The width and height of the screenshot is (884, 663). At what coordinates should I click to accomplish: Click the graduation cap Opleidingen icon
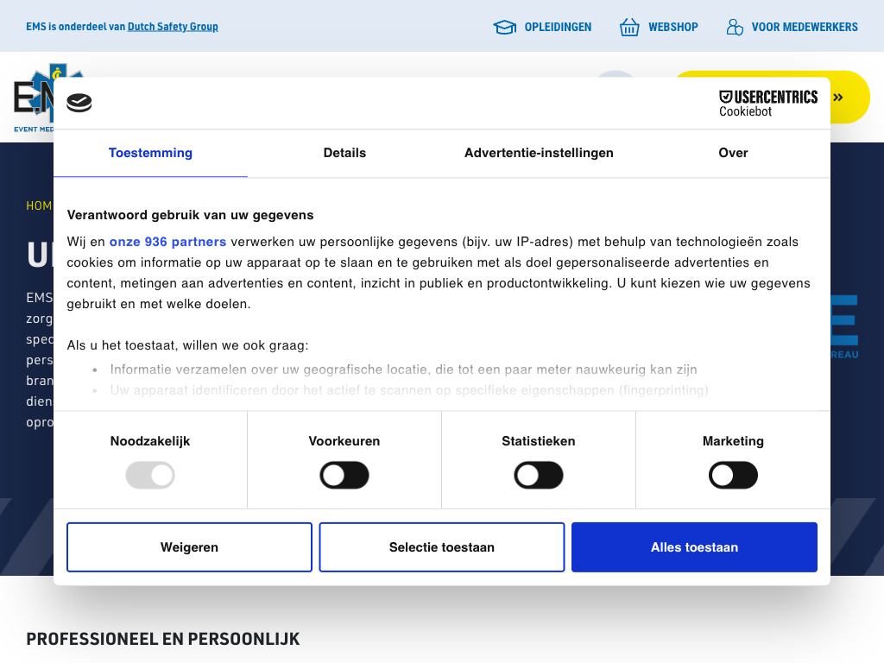tap(504, 28)
